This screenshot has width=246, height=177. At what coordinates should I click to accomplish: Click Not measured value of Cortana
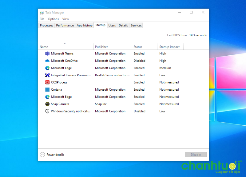pyautogui.click(x=169, y=89)
